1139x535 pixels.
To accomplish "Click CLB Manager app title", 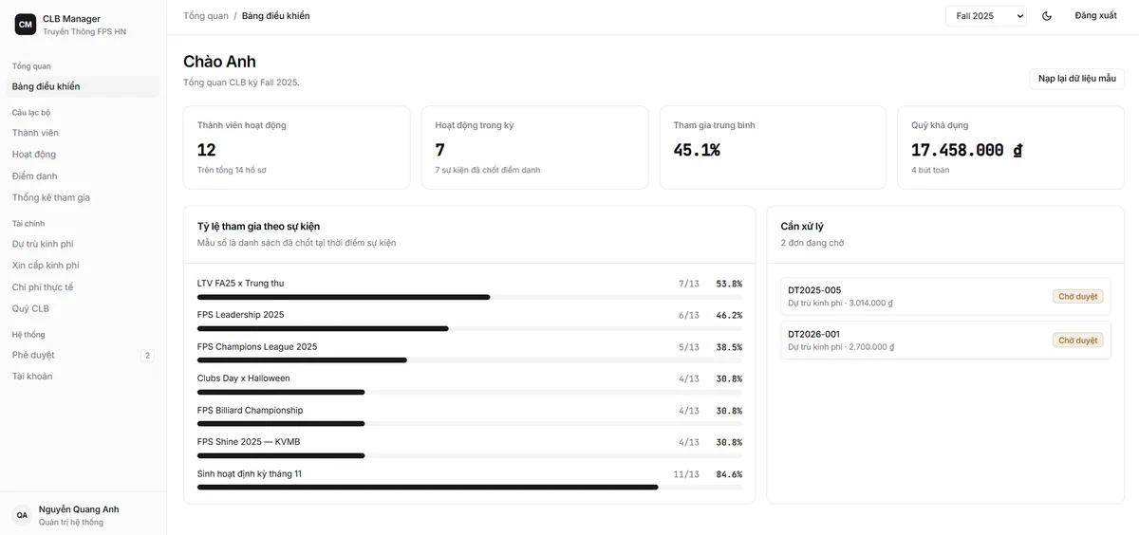I will click(x=71, y=19).
